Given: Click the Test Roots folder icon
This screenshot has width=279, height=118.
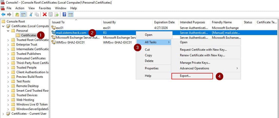Looking at the screenshot, I should tap(13, 81).
